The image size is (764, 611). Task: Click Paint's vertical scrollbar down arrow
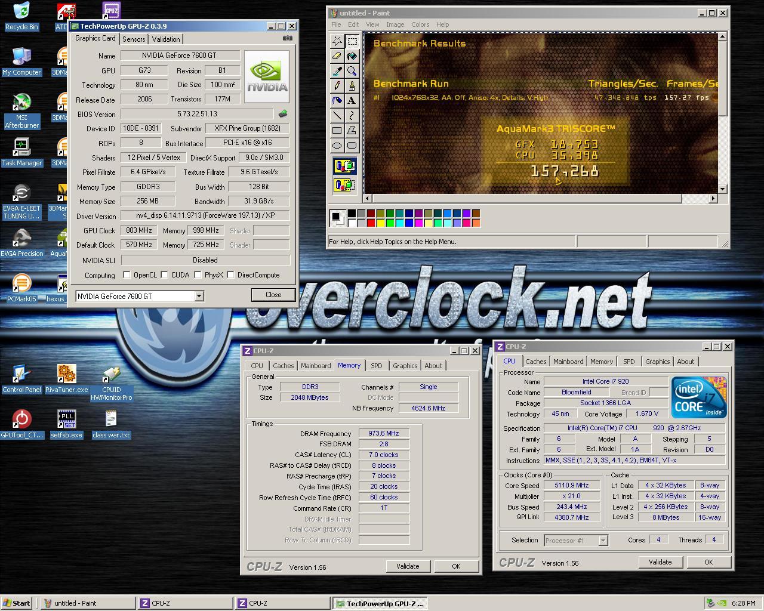[723, 189]
